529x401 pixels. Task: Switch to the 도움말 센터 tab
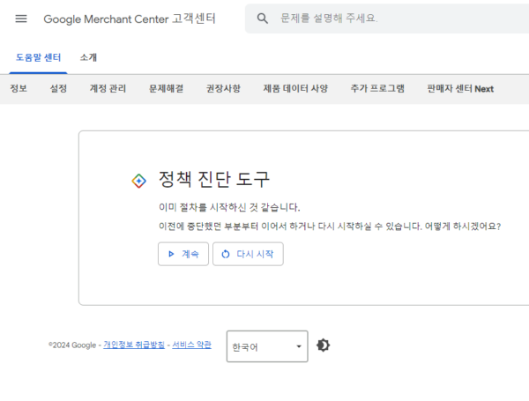click(x=38, y=57)
